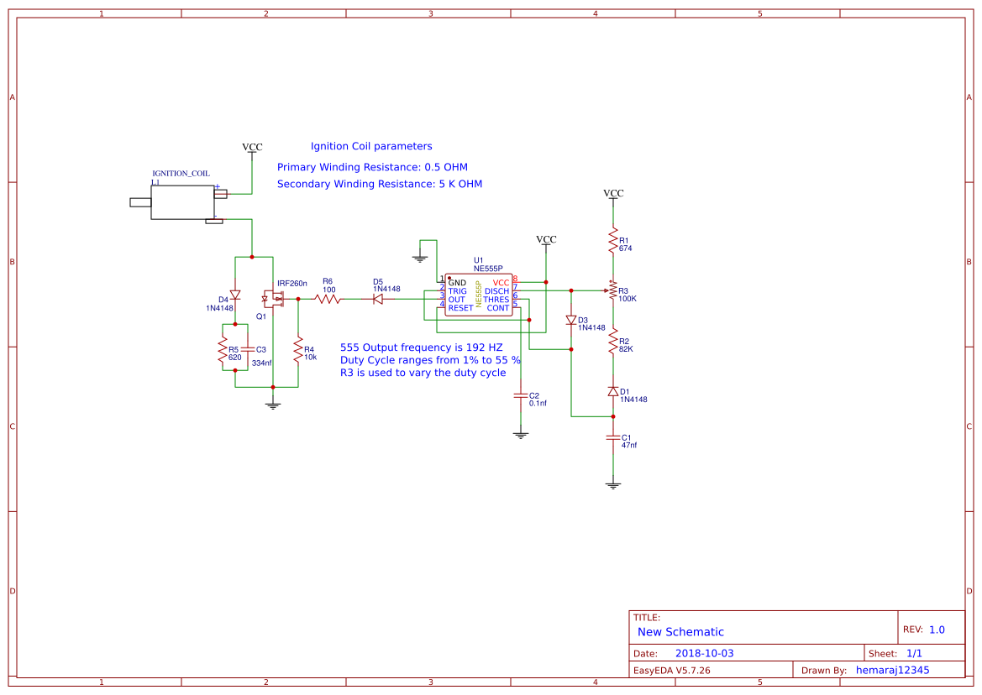Click capacitor C1 47nf symbol

613,437
